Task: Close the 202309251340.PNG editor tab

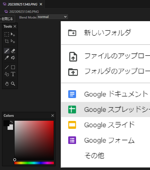Action: coord(41,4)
